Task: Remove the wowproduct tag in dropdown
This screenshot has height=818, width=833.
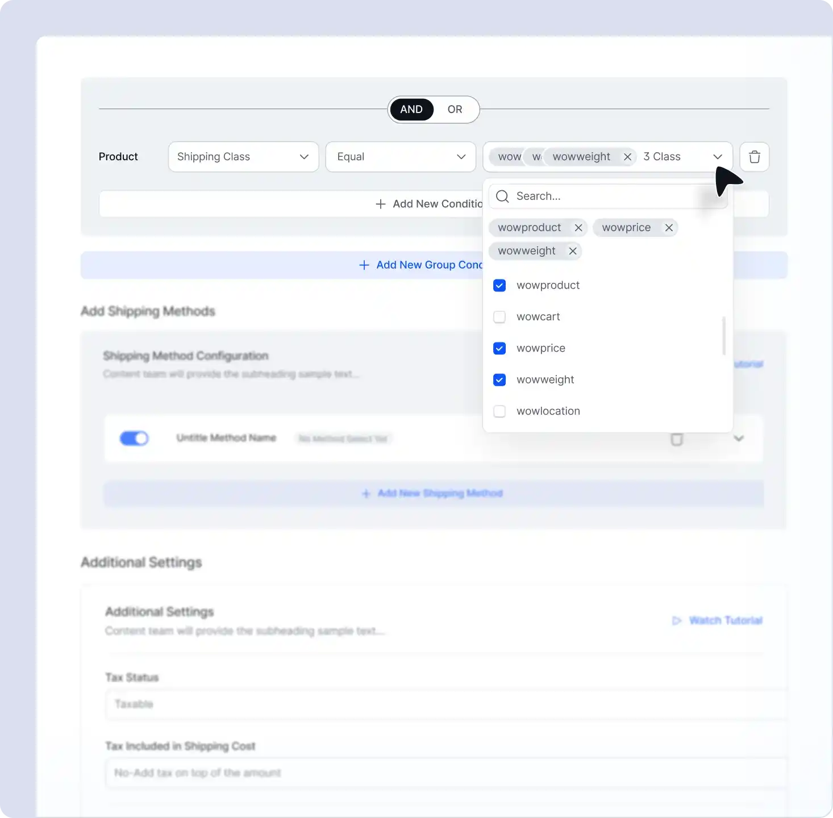Action: point(578,228)
